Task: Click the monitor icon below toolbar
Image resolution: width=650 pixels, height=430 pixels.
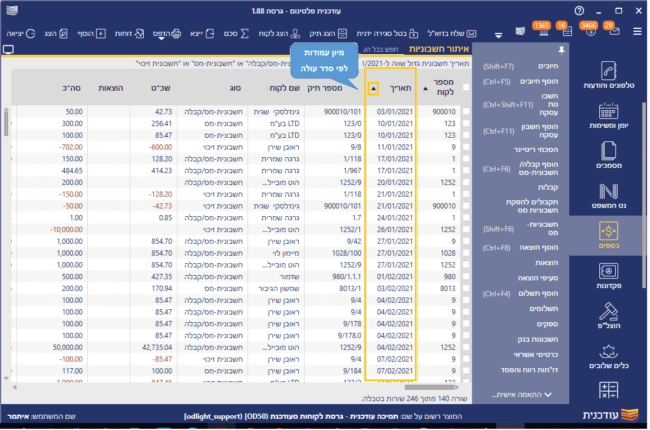Action: pyautogui.click(x=8, y=49)
